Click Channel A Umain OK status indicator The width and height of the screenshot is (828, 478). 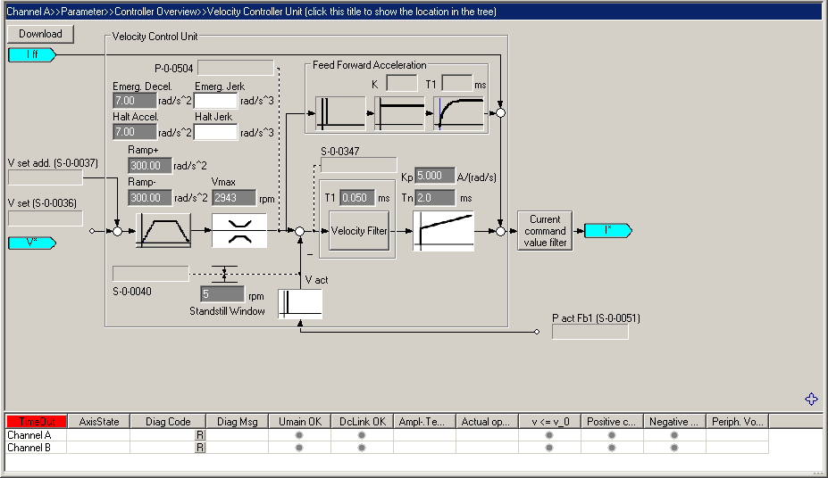click(x=299, y=435)
